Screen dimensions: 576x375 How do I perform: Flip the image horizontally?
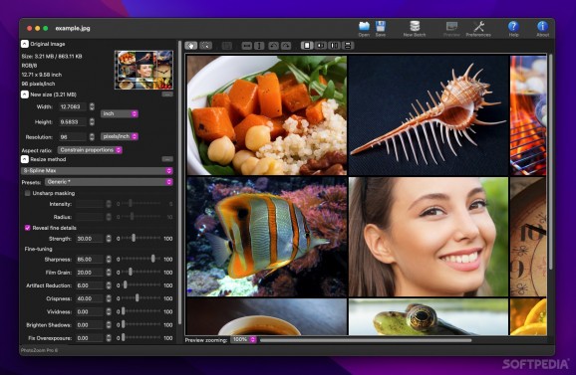click(x=246, y=46)
